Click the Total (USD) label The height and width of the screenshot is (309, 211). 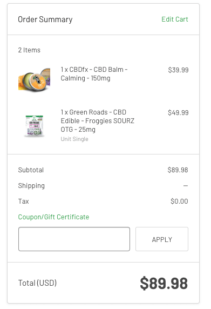pos(37,283)
